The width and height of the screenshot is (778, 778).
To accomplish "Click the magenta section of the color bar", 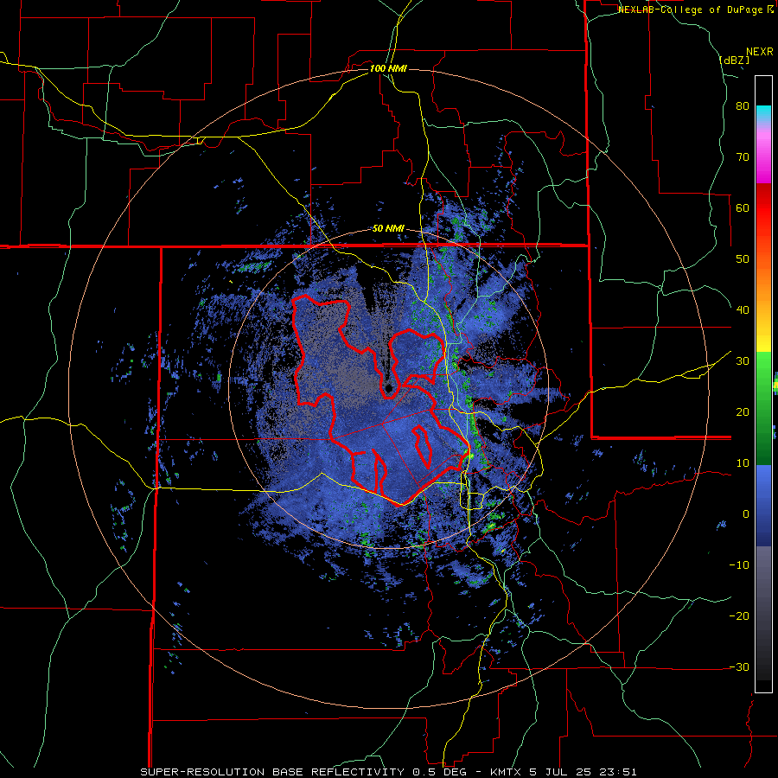I will (x=763, y=157).
